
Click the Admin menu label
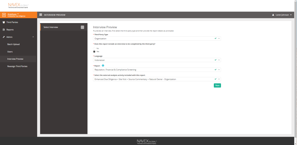click(10, 37)
